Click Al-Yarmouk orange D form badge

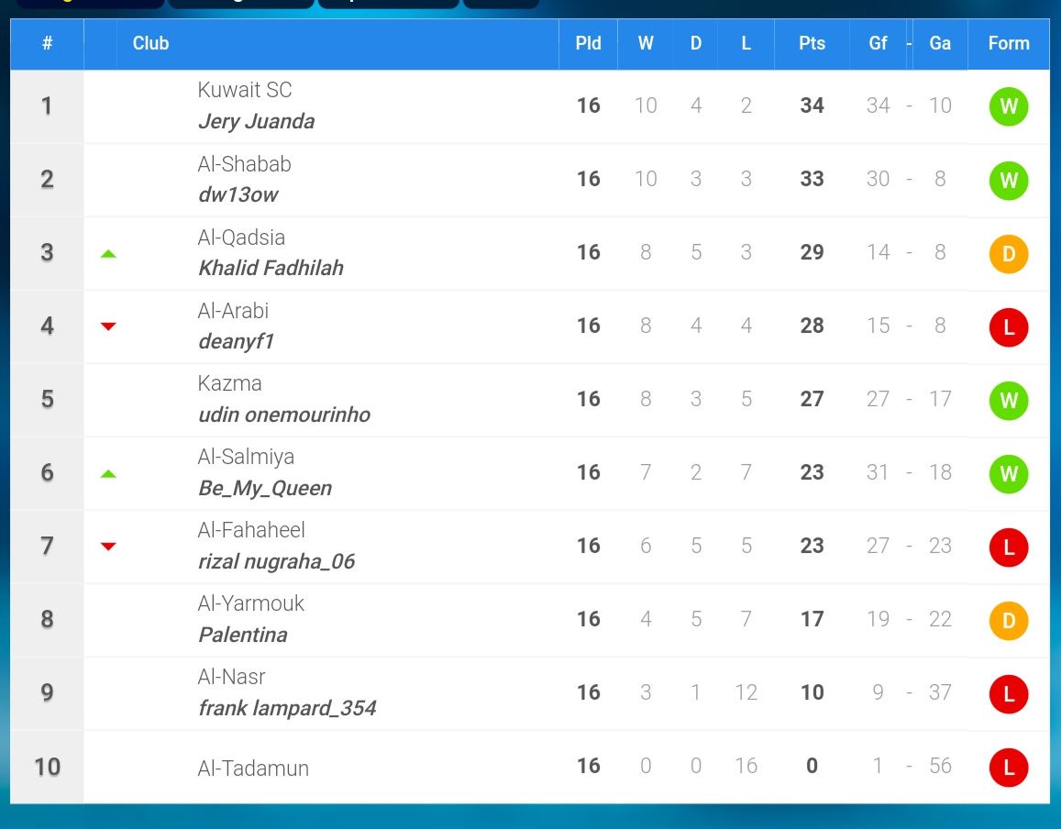pos(1008,621)
